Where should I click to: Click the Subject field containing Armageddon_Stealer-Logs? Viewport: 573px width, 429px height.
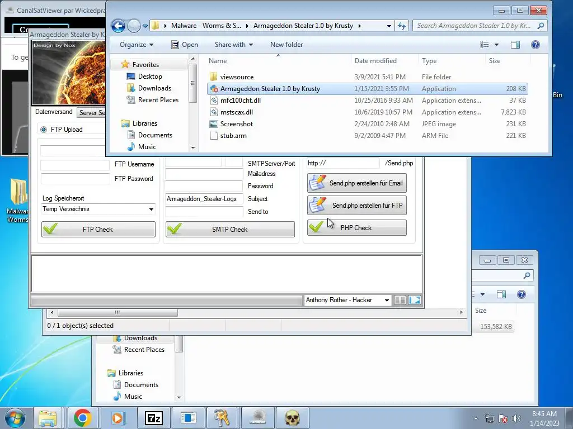point(204,199)
